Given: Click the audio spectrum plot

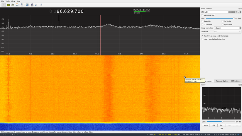Looking at the screenshot, I should click(221, 103).
